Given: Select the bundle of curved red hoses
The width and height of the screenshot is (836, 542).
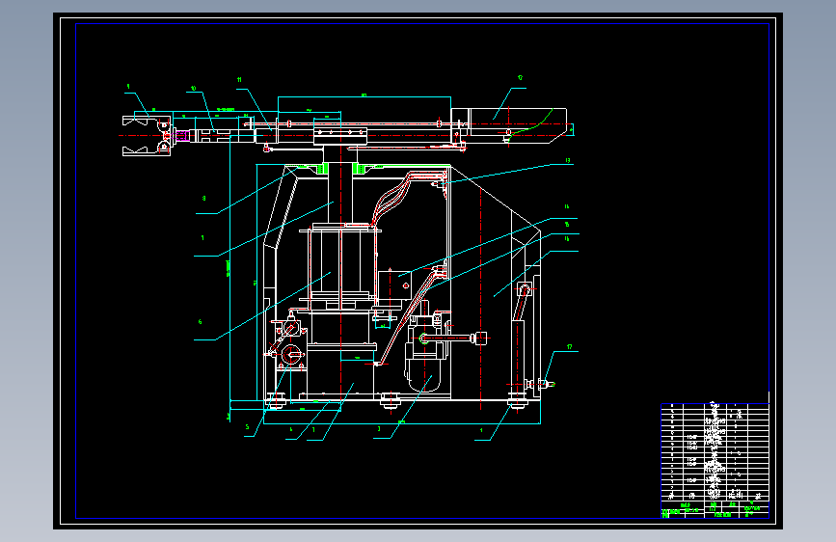Looking at the screenshot, I should click(x=408, y=197).
